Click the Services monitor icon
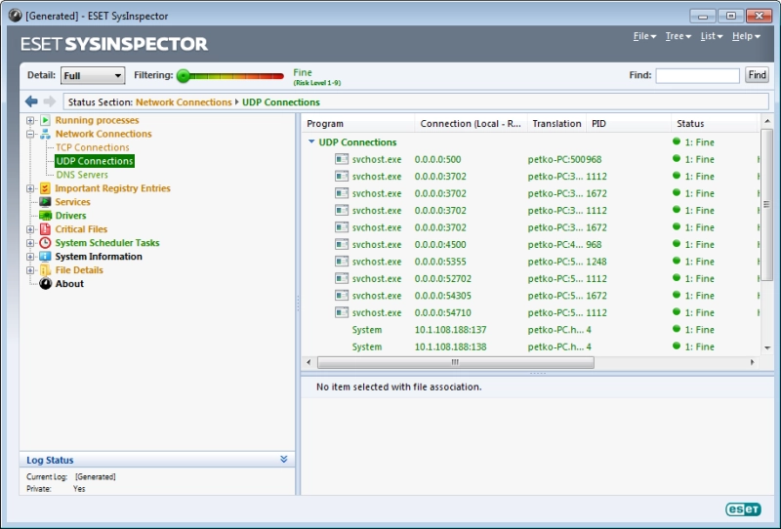781x529 pixels. (x=45, y=202)
